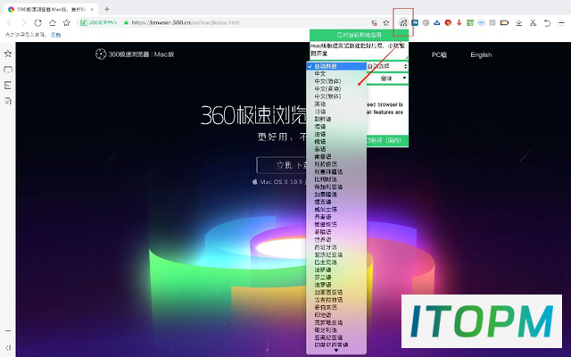
Task: Click the favorites star next to home
Action: [x=67, y=22]
